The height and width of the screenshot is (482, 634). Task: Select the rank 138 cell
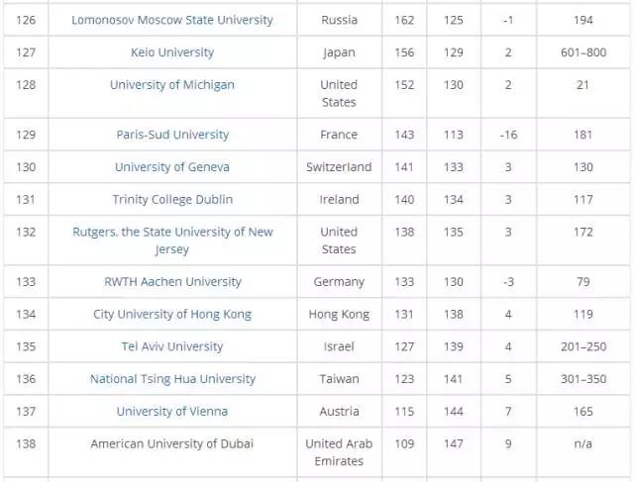[x=26, y=444]
